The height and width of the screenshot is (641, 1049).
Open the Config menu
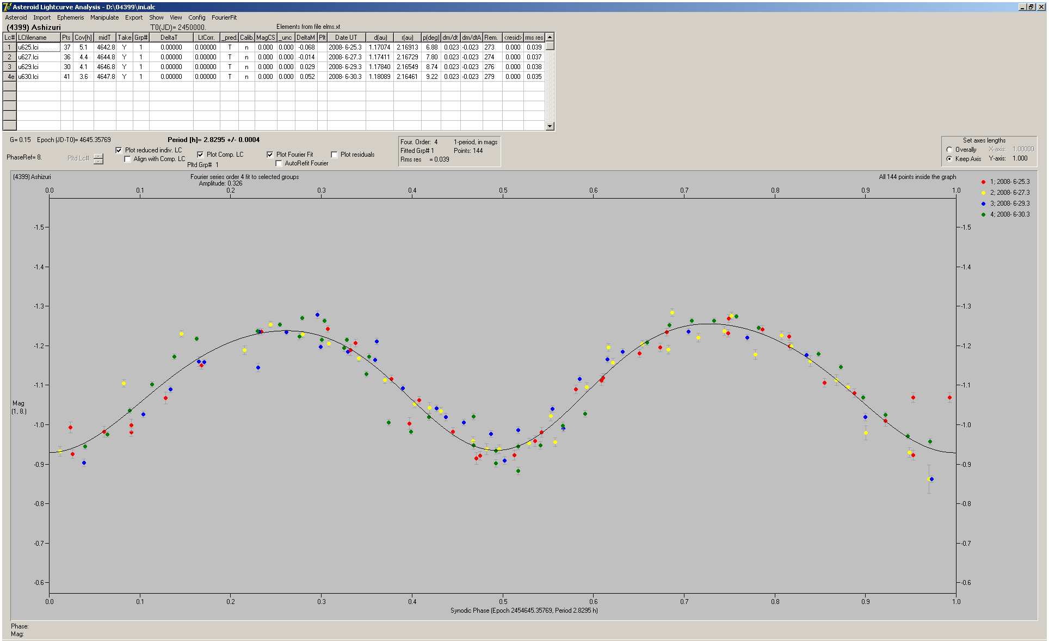pyautogui.click(x=197, y=17)
